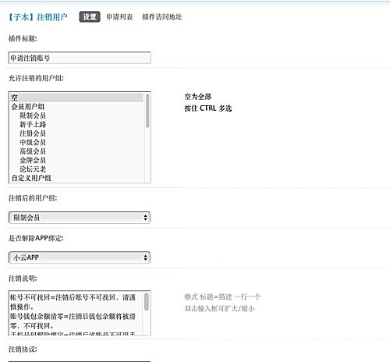
Task: Switch to the 申请列表 tab
Action: (x=119, y=17)
